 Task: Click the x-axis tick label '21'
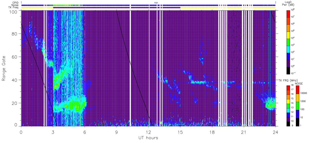pos(244,132)
